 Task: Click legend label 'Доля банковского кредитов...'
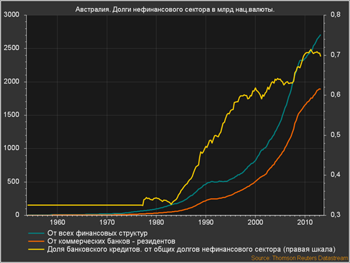pyautogui.click(x=191, y=250)
